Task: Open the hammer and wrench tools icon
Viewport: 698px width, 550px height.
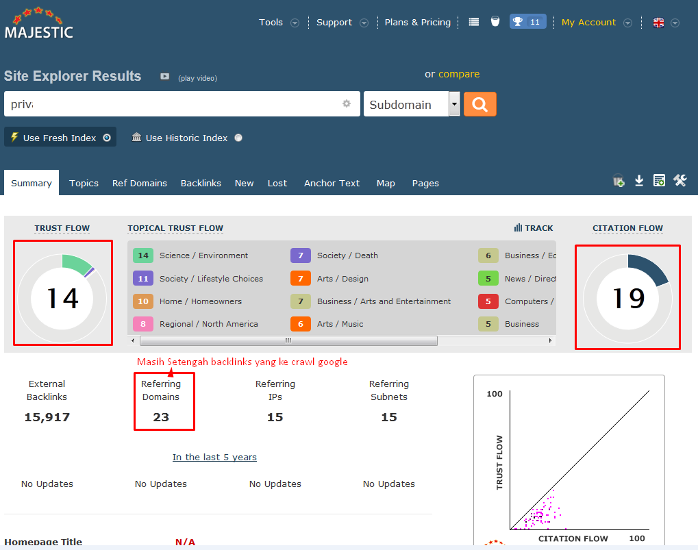Action: [x=680, y=180]
